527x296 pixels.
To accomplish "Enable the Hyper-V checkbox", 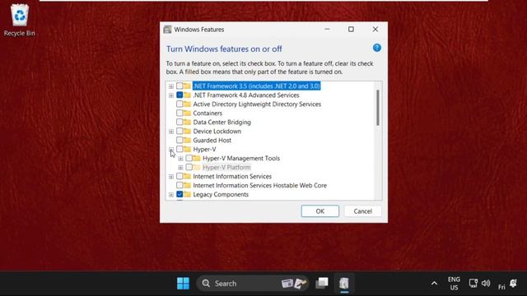I will [x=180, y=149].
